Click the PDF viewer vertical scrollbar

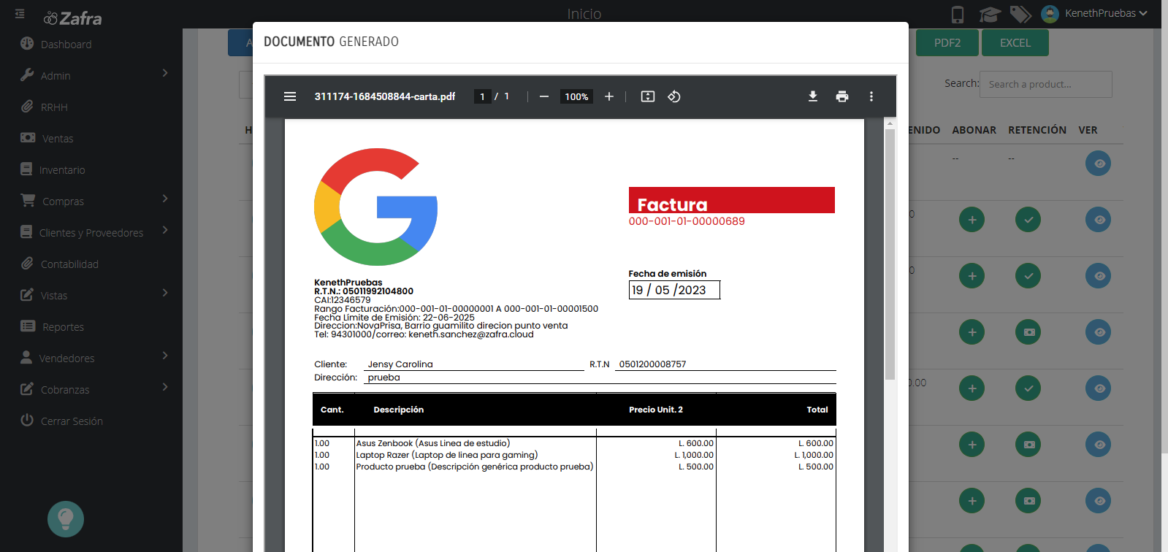click(x=890, y=256)
